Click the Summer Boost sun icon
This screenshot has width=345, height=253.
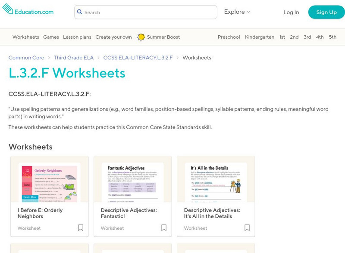pyautogui.click(x=141, y=37)
